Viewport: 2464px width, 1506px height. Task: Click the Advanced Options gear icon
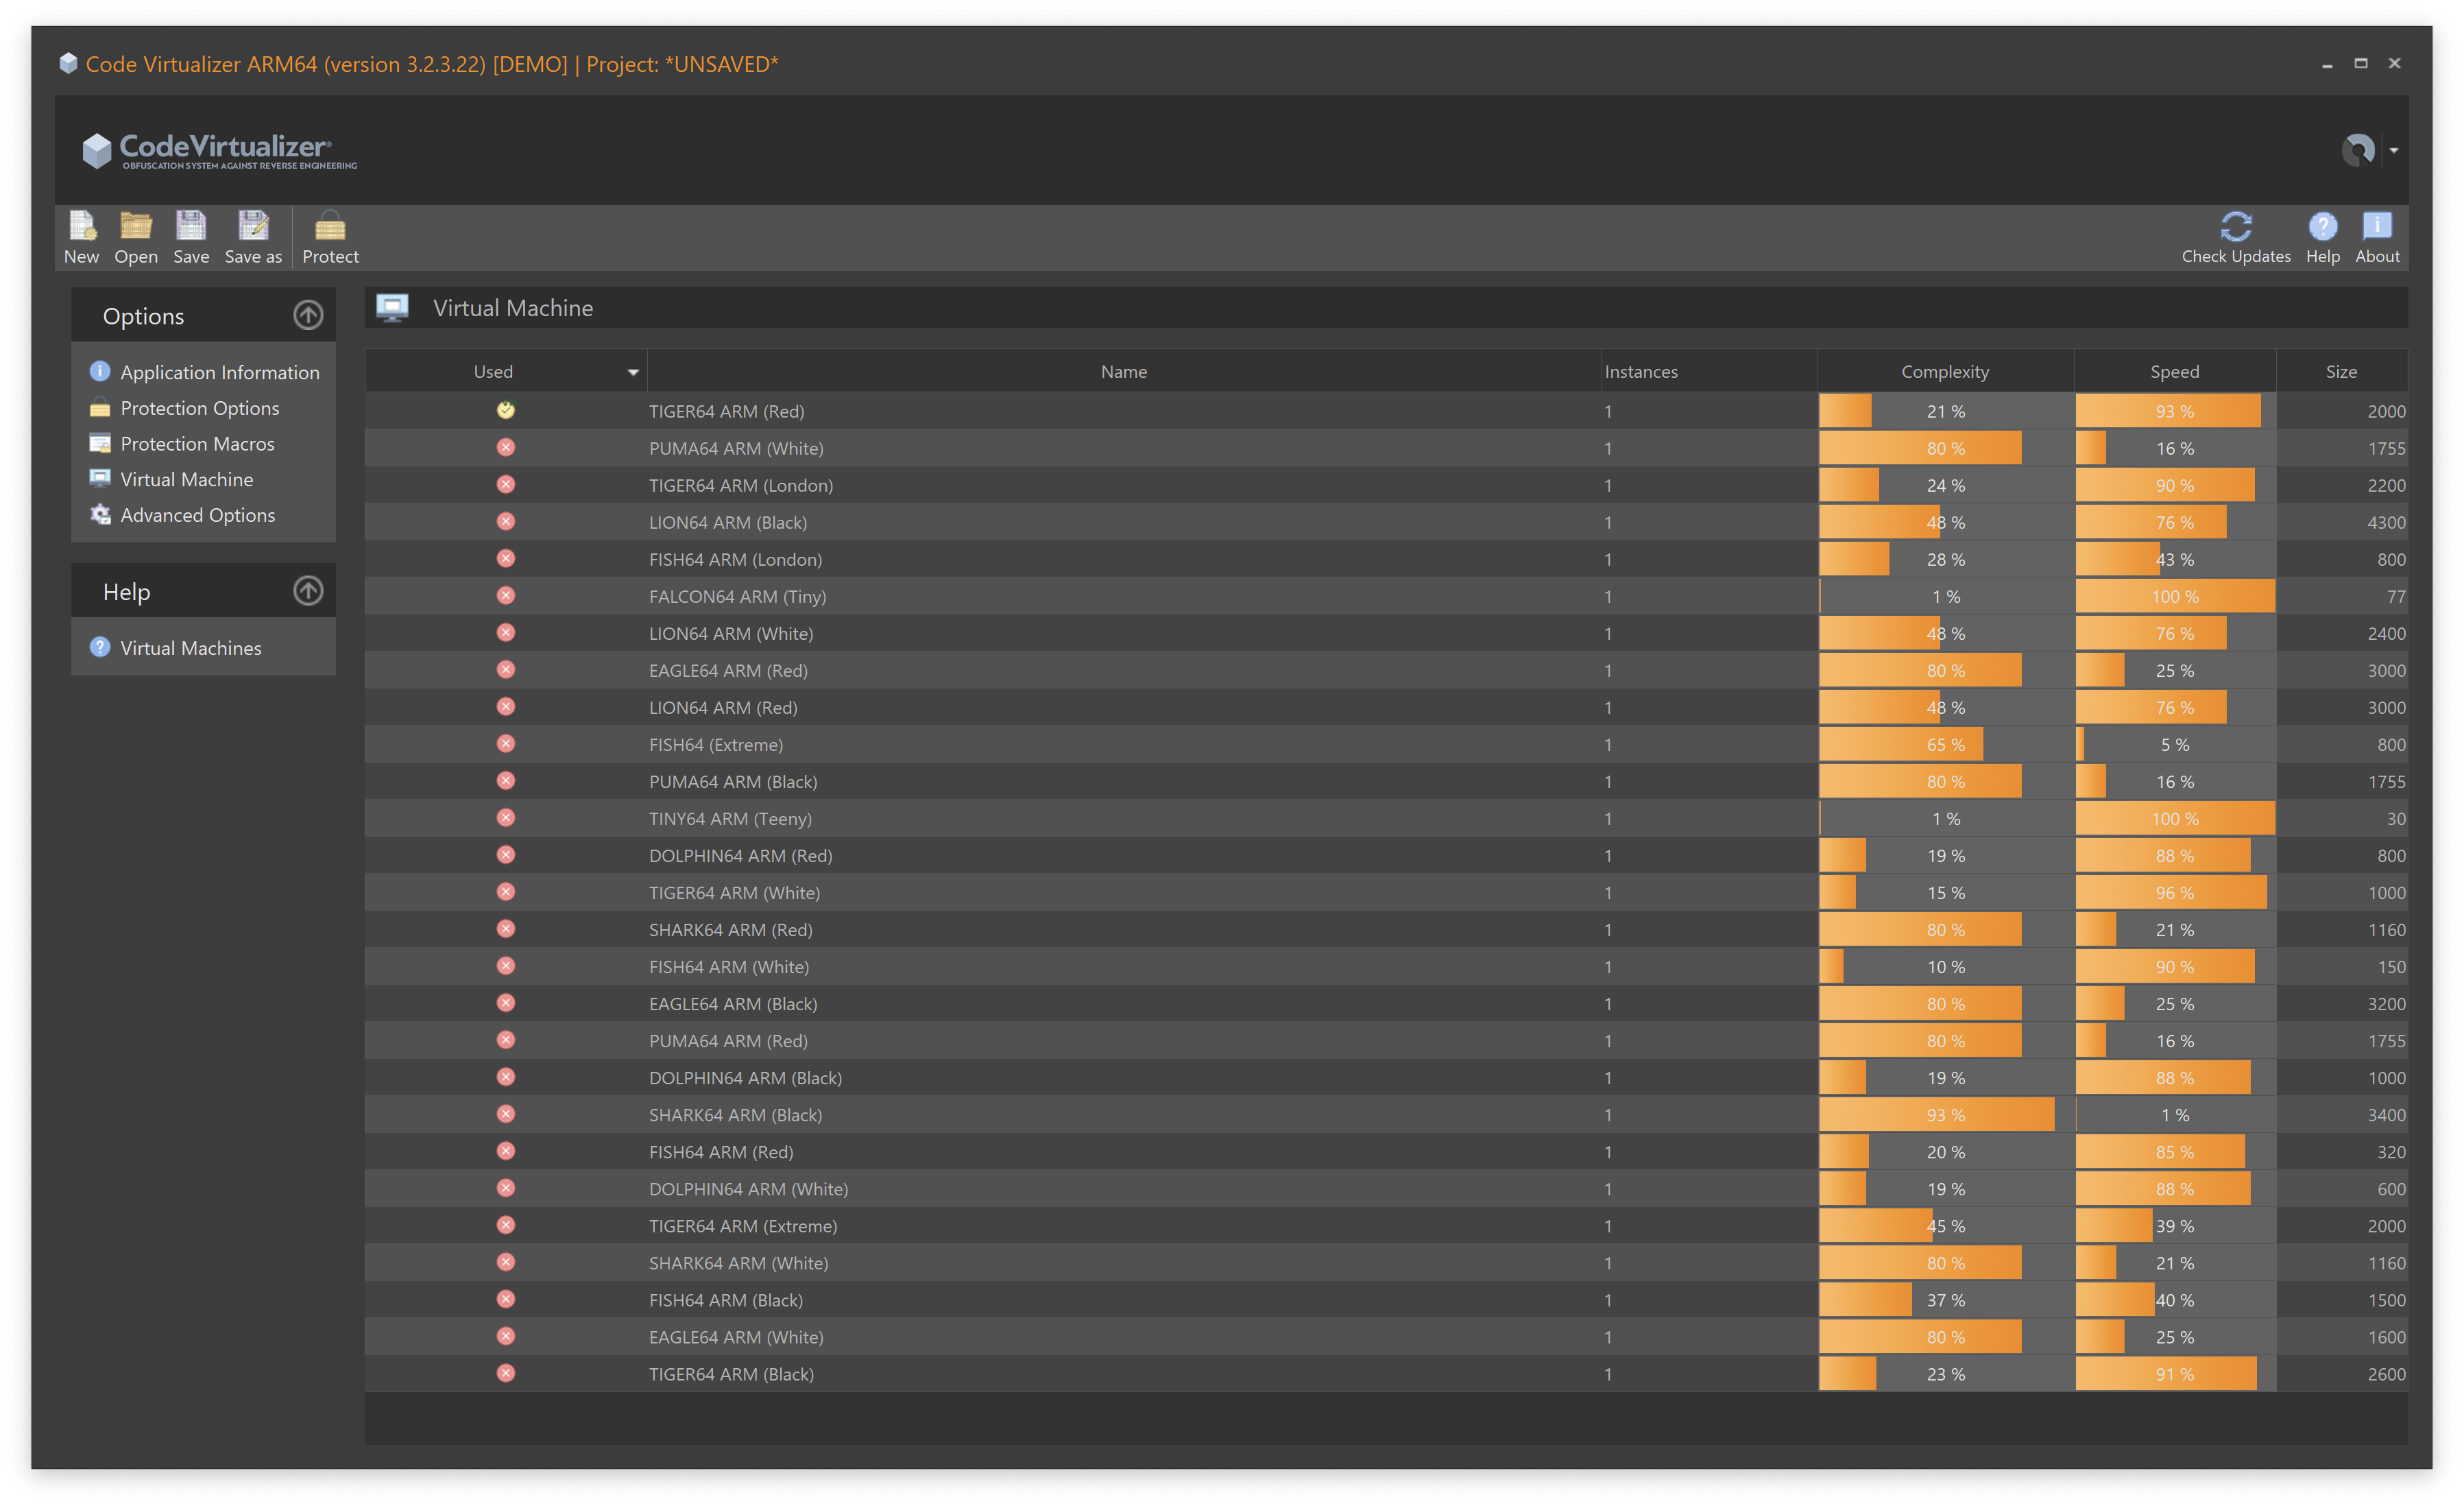(x=100, y=514)
